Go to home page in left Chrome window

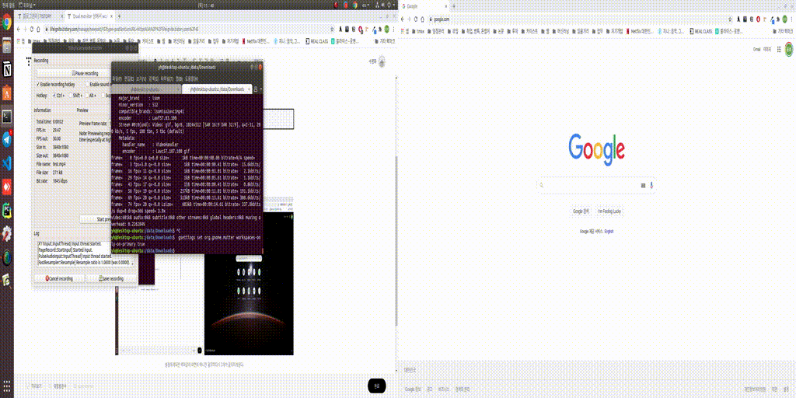(39, 29)
